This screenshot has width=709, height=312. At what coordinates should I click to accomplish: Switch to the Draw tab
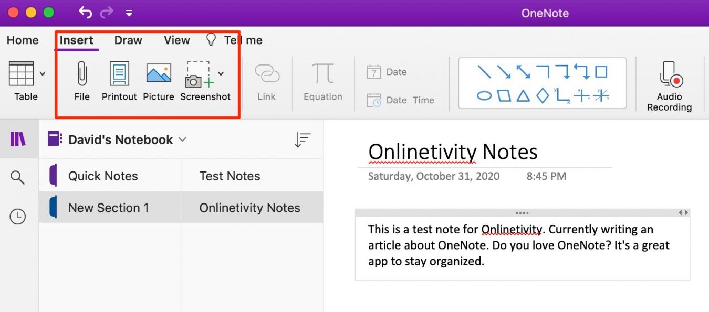pos(128,40)
